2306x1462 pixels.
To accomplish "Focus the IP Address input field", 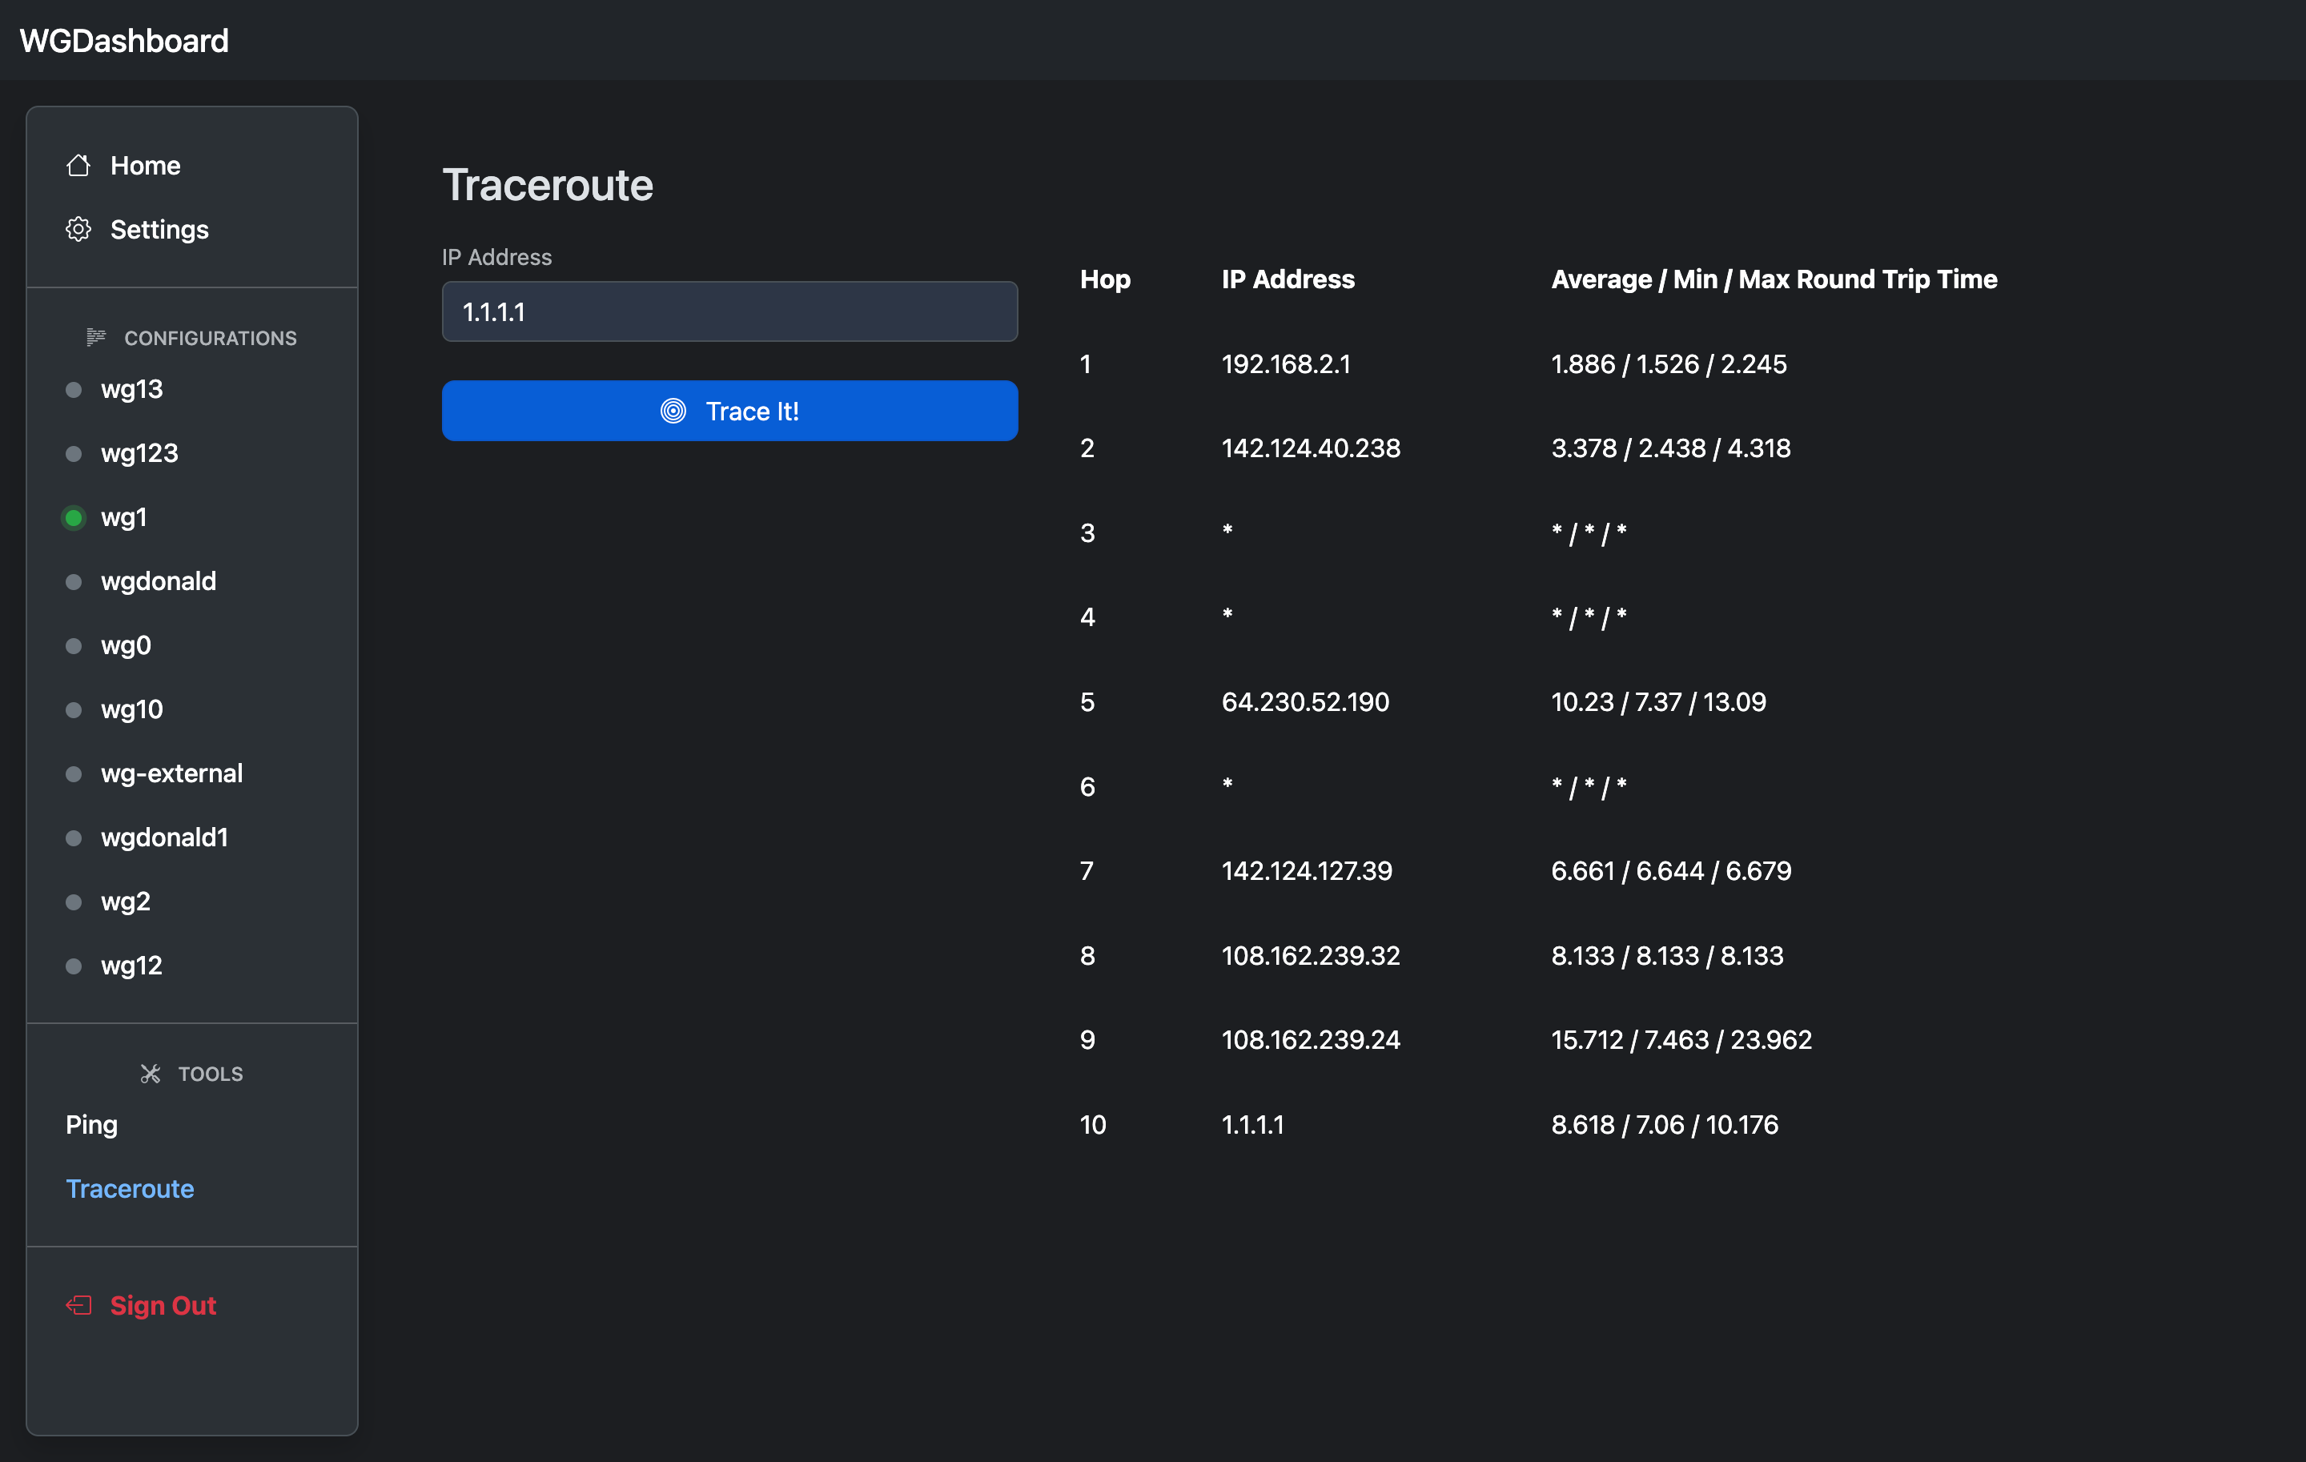I will click(x=729, y=311).
